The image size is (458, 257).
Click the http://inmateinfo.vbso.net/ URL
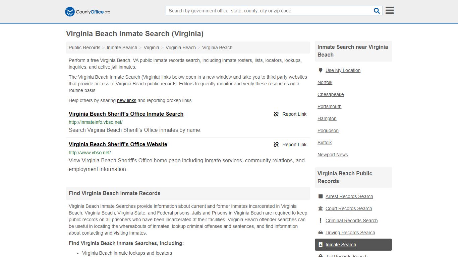(96, 122)
